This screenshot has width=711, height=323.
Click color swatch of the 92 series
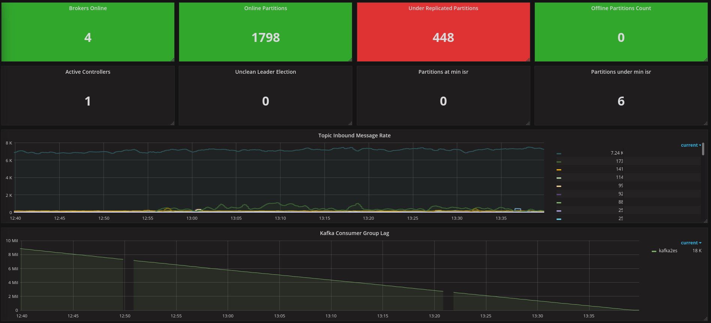point(559,195)
